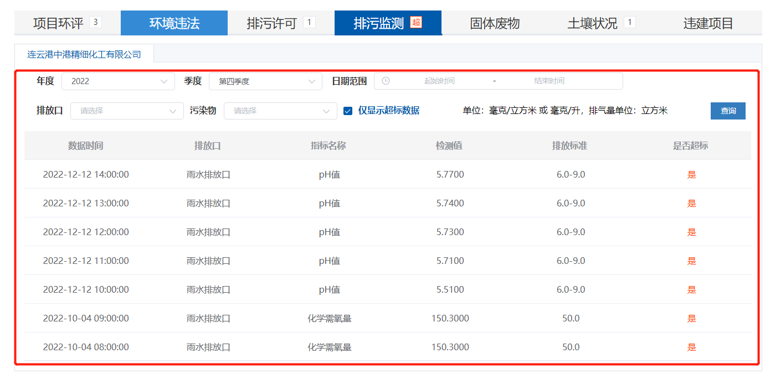Click red 是 in the 08:00:00 row

(691, 347)
